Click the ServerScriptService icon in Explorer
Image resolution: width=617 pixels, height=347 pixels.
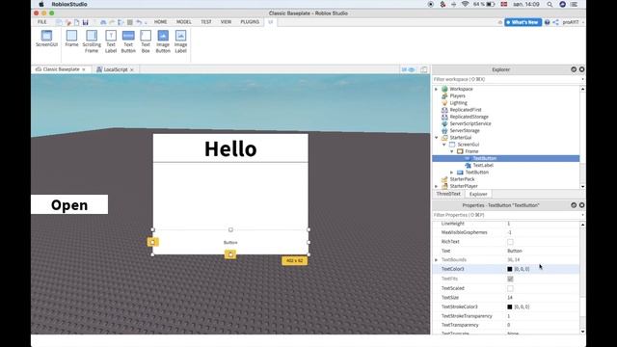444,123
